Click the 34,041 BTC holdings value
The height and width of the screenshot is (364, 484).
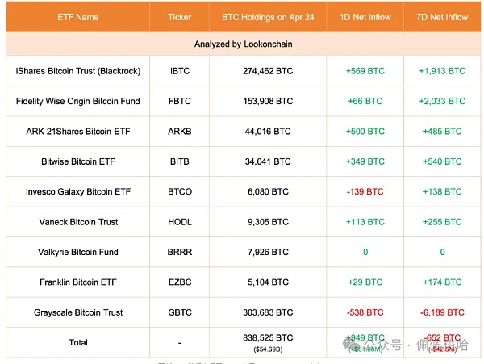coord(266,161)
